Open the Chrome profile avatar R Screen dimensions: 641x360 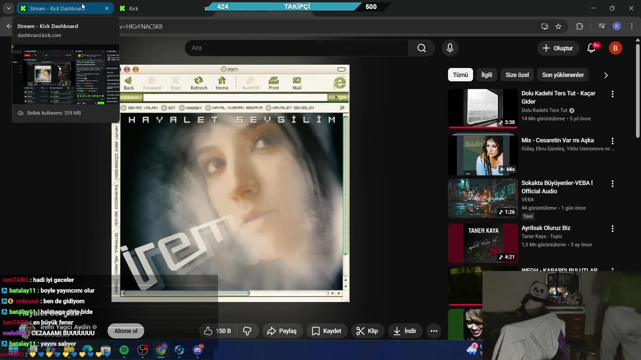pyautogui.click(x=616, y=26)
